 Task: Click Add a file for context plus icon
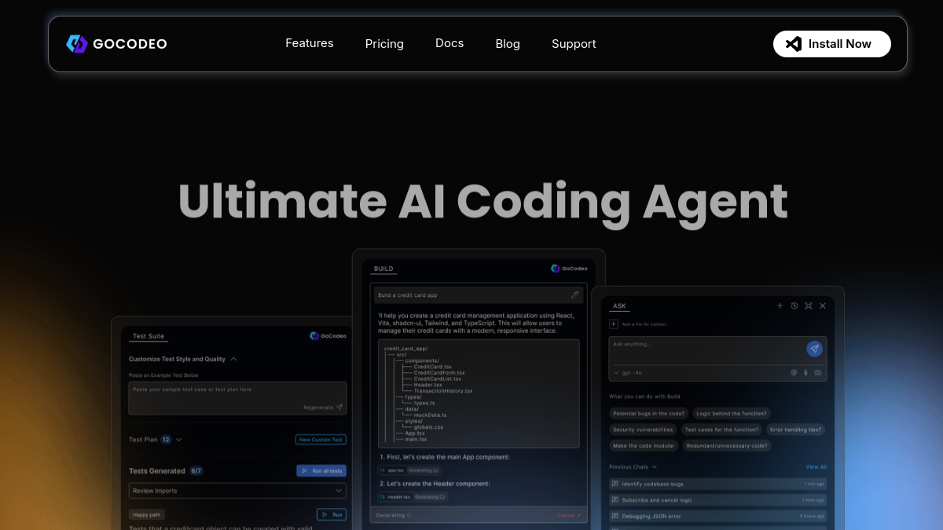[613, 324]
